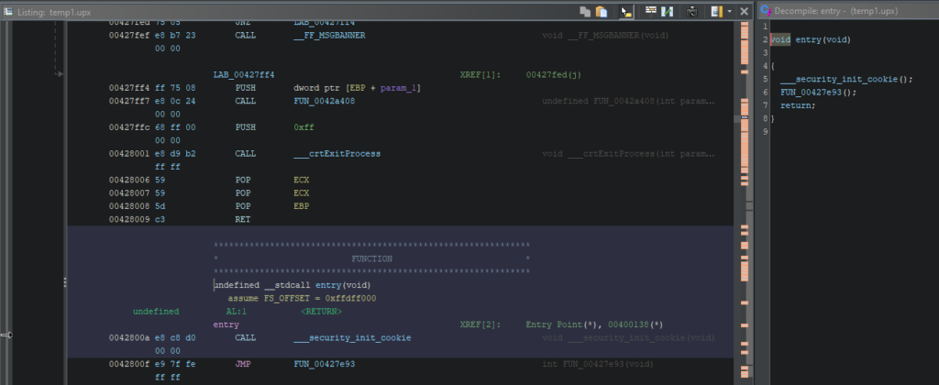This screenshot has width=939, height=385.
Task: Click the Paste icon in Listing toolbar
Action: tap(602, 11)
